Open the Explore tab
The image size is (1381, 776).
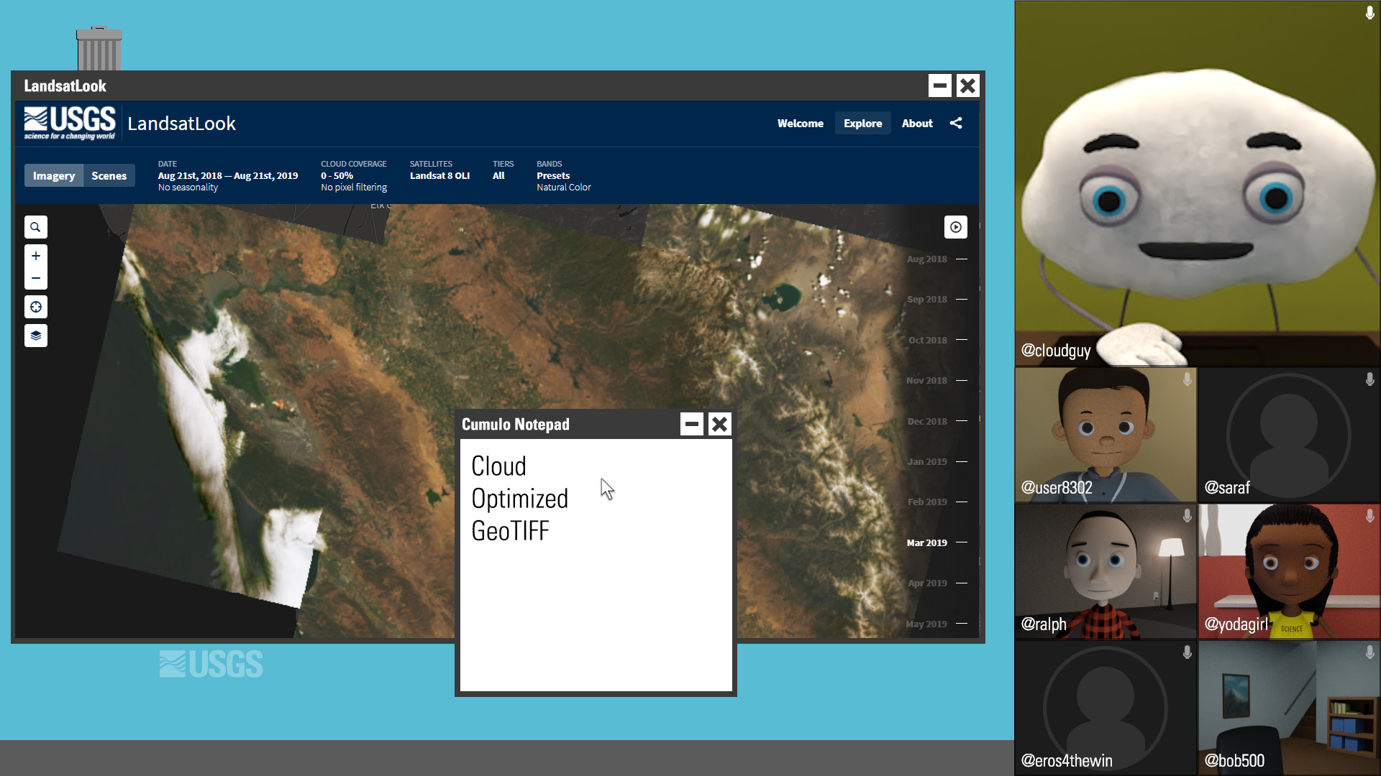tap(863, 124)
